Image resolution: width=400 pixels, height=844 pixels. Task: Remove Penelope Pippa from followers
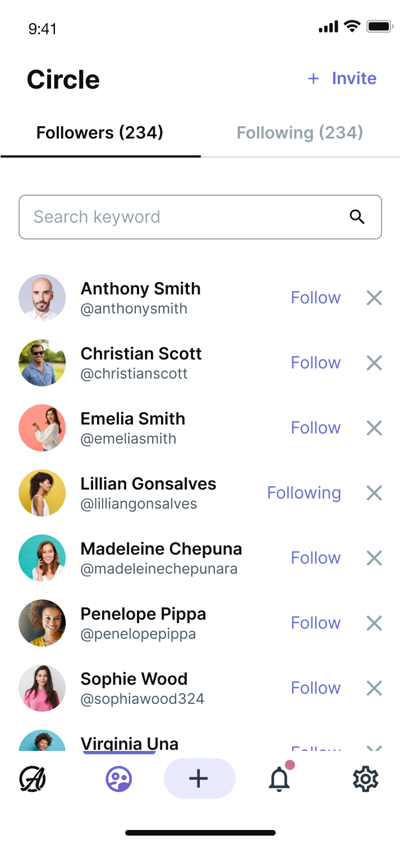tap(374, 623)
